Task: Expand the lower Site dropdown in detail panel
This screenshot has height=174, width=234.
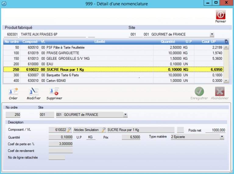Action: pyautogui.click(x=125, y=115)
